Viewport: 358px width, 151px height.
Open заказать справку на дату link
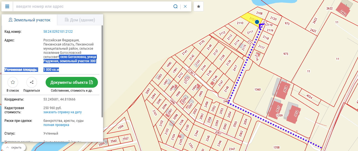pyautogui.click(x=63, y=112)
